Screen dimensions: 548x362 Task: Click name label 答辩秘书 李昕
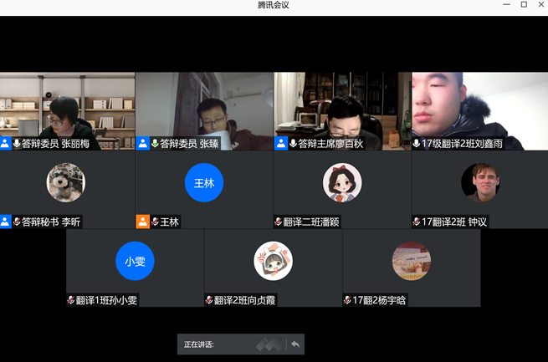51,222
